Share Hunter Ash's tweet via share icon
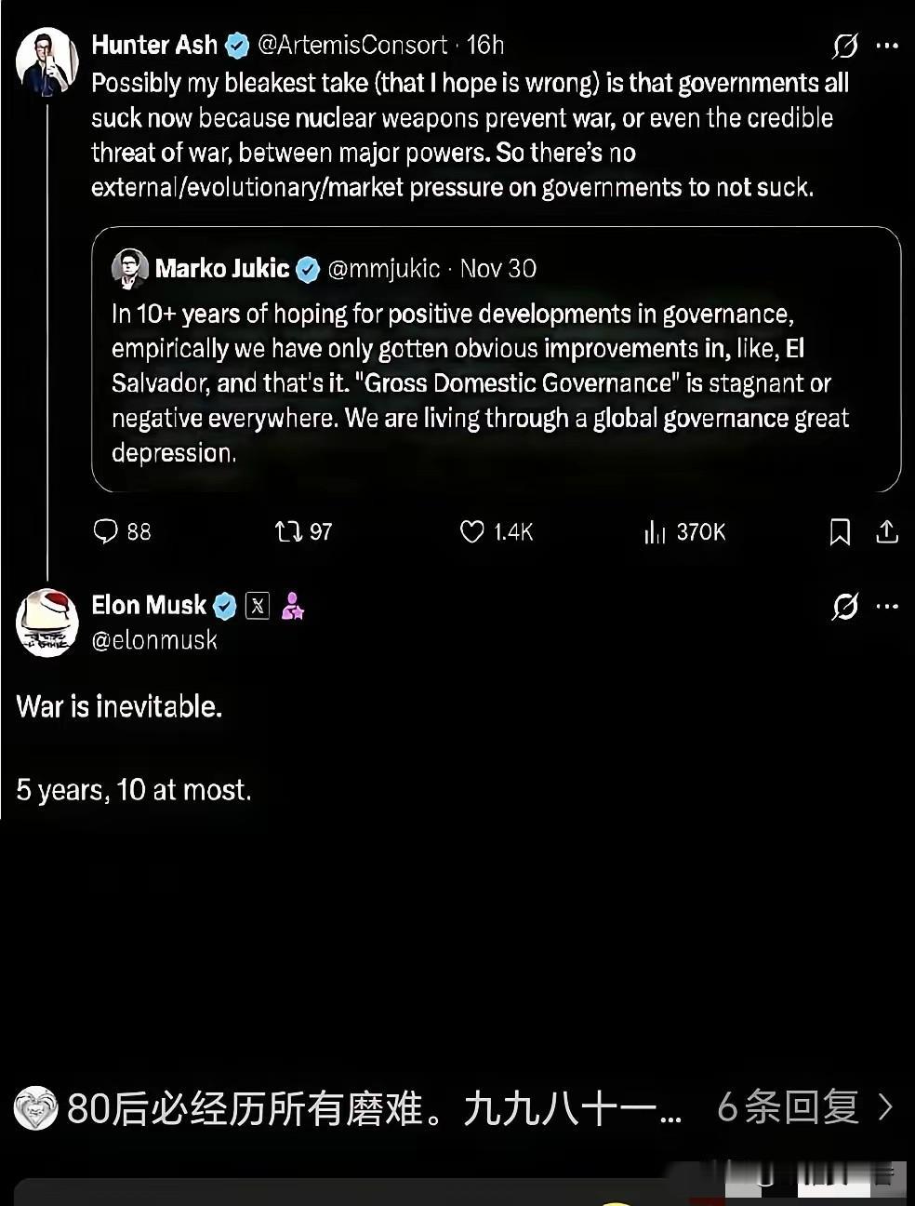 click(887, 531)
